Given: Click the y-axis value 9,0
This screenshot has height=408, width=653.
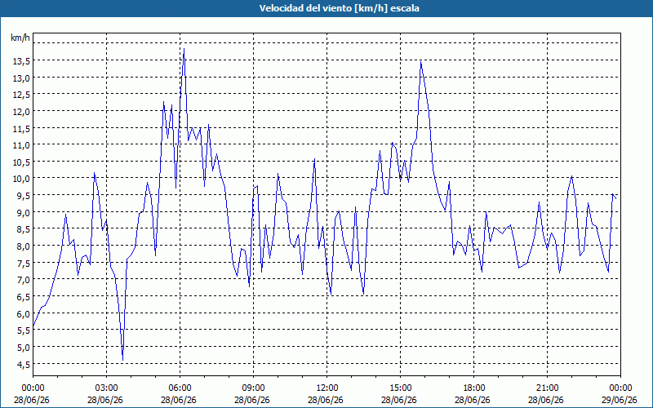Looking at the screenshot, I should coord(23,212).
